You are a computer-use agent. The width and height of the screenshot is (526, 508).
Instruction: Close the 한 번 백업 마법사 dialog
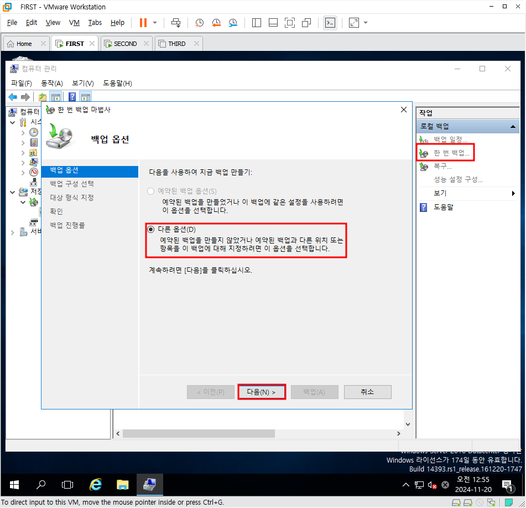[404, 110]
